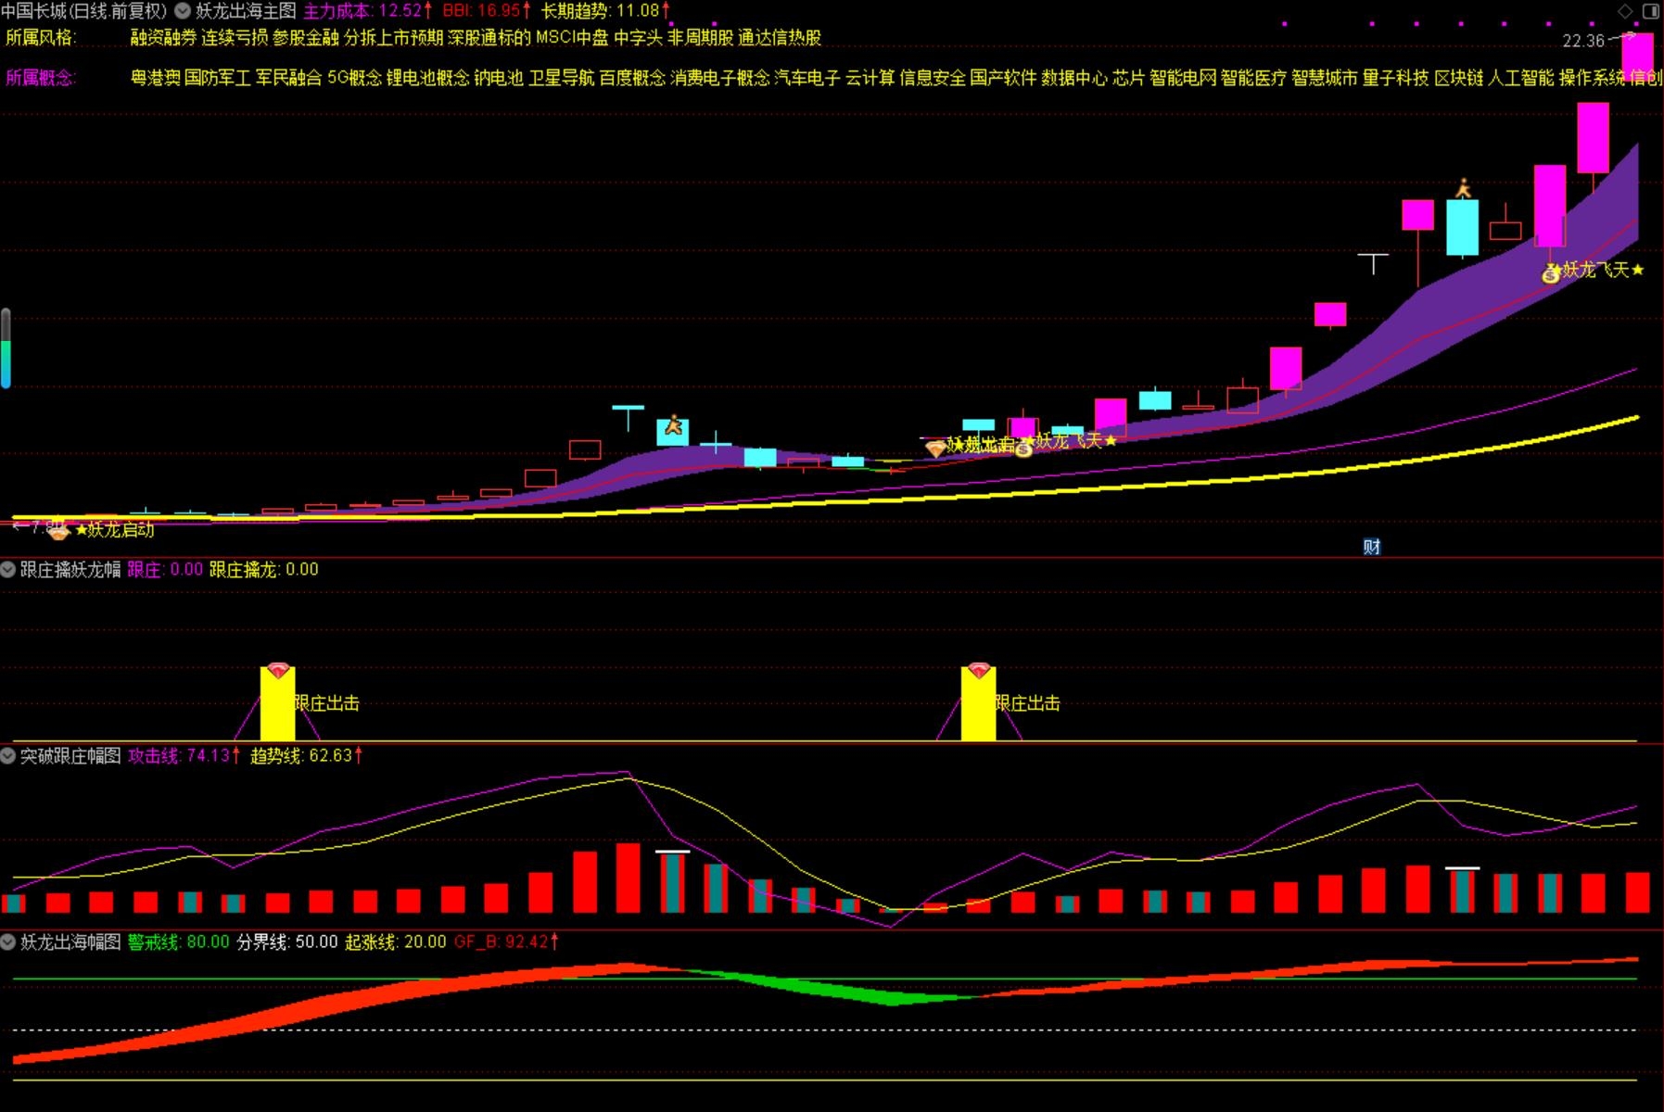Toggle the side panel layout icon at the top right

pyautogui.click(x=1651, y=11)
